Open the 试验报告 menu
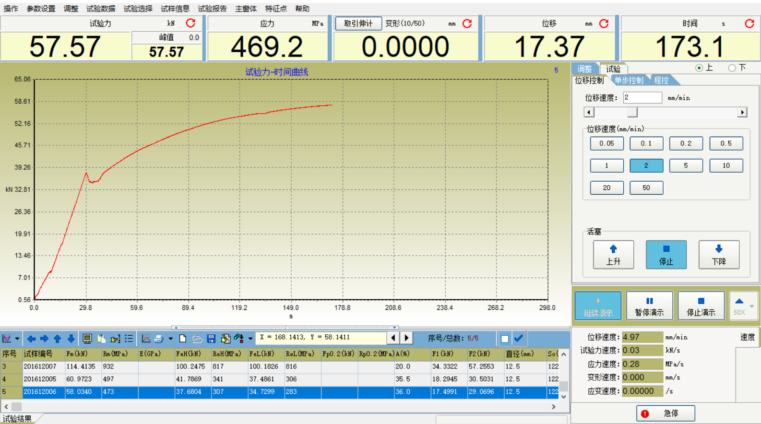This screenshot has height=424, width=761. tap(212, 9)
